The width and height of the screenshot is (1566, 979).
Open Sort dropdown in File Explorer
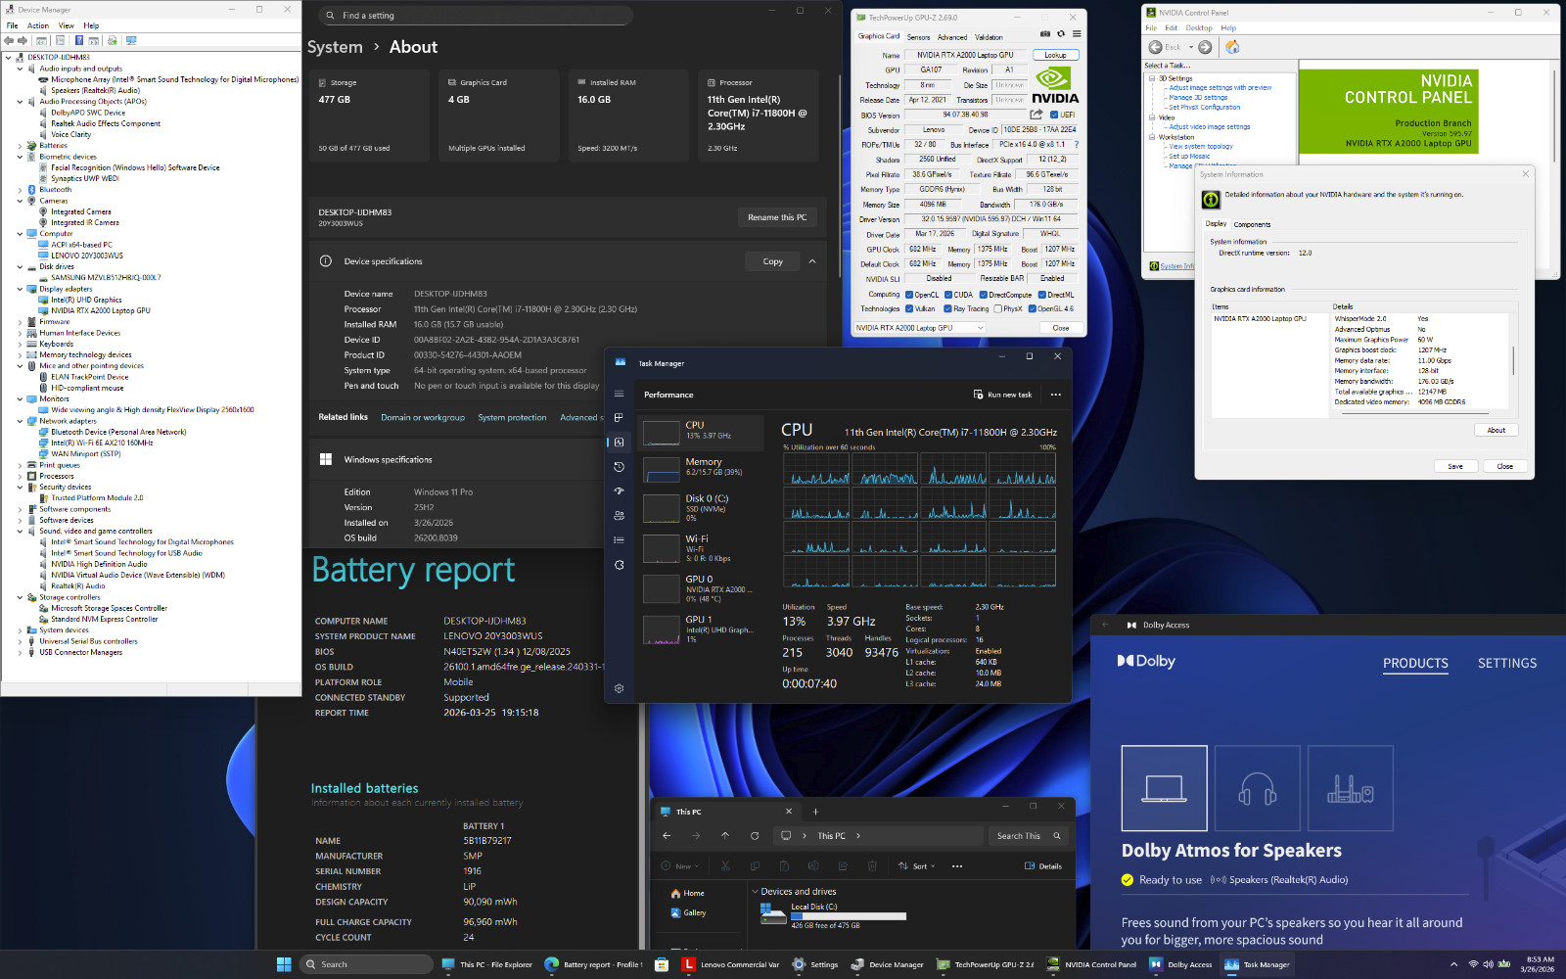tap(917, 866)
